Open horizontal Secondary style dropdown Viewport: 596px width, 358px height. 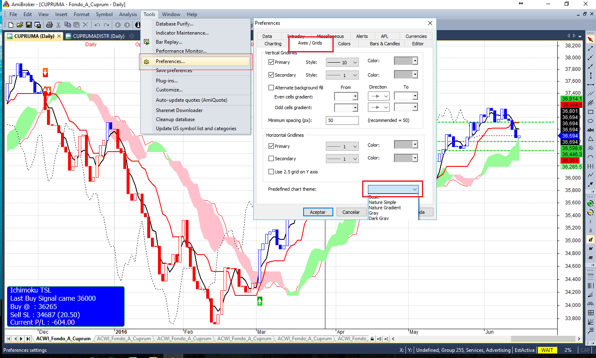click(342, 159)
